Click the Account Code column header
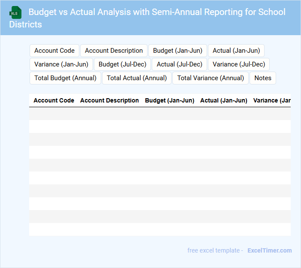Screen dimensions: 301x268 coord(54,100)
